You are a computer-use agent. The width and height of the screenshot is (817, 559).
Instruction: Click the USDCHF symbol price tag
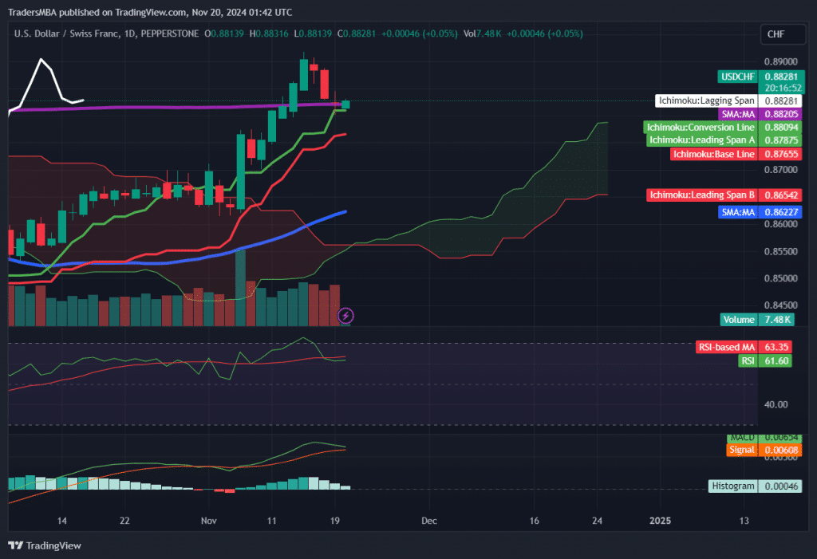(x=736, y=76)
